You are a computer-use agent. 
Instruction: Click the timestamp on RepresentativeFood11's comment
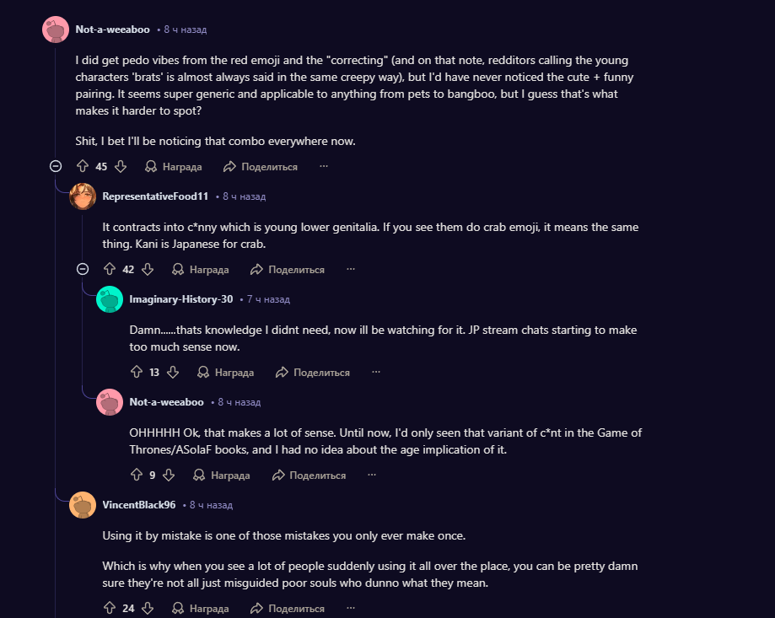tap(245, 196)
